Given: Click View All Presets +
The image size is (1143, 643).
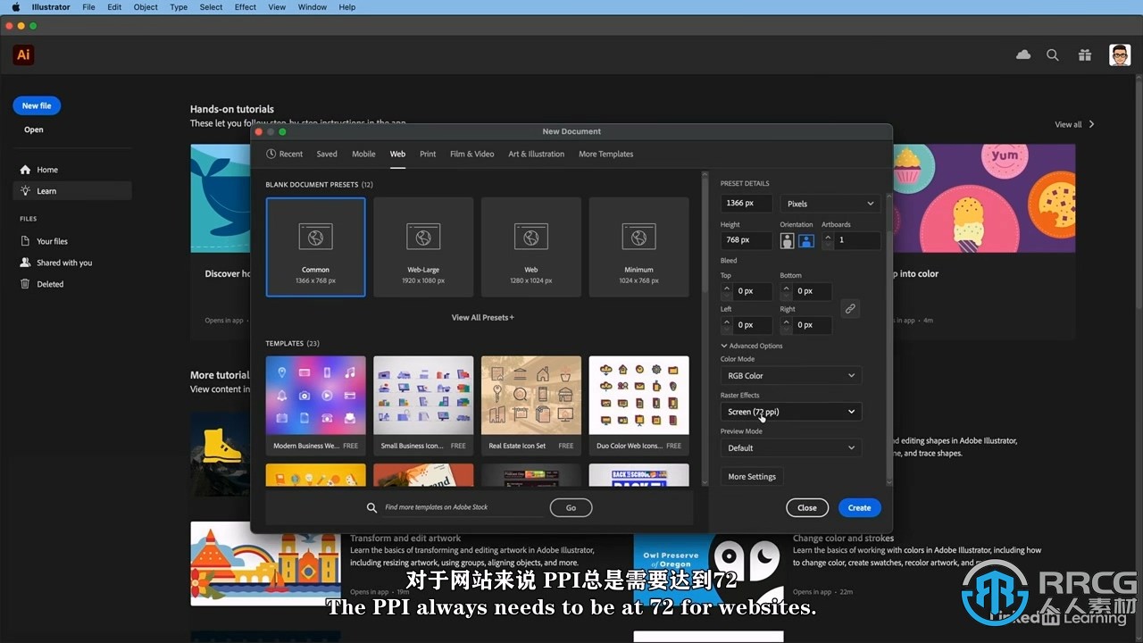Looking at the screenshot, I should 483,317.
